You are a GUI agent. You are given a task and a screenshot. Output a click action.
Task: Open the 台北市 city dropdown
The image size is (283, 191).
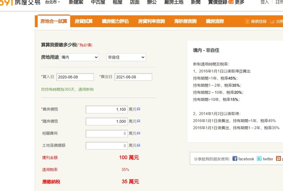(53, 2)
